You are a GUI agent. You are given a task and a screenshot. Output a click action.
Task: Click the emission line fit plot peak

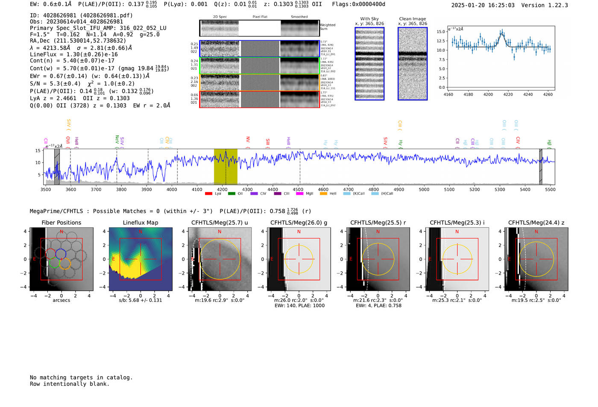click(x=502, y=32)
